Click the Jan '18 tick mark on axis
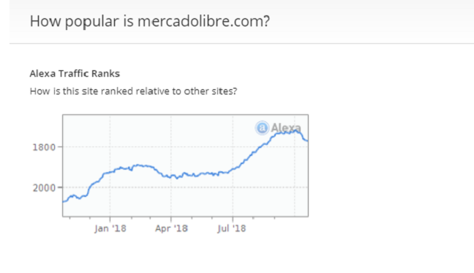This screenshot has height=273, width=474. [x=110, y=219]
